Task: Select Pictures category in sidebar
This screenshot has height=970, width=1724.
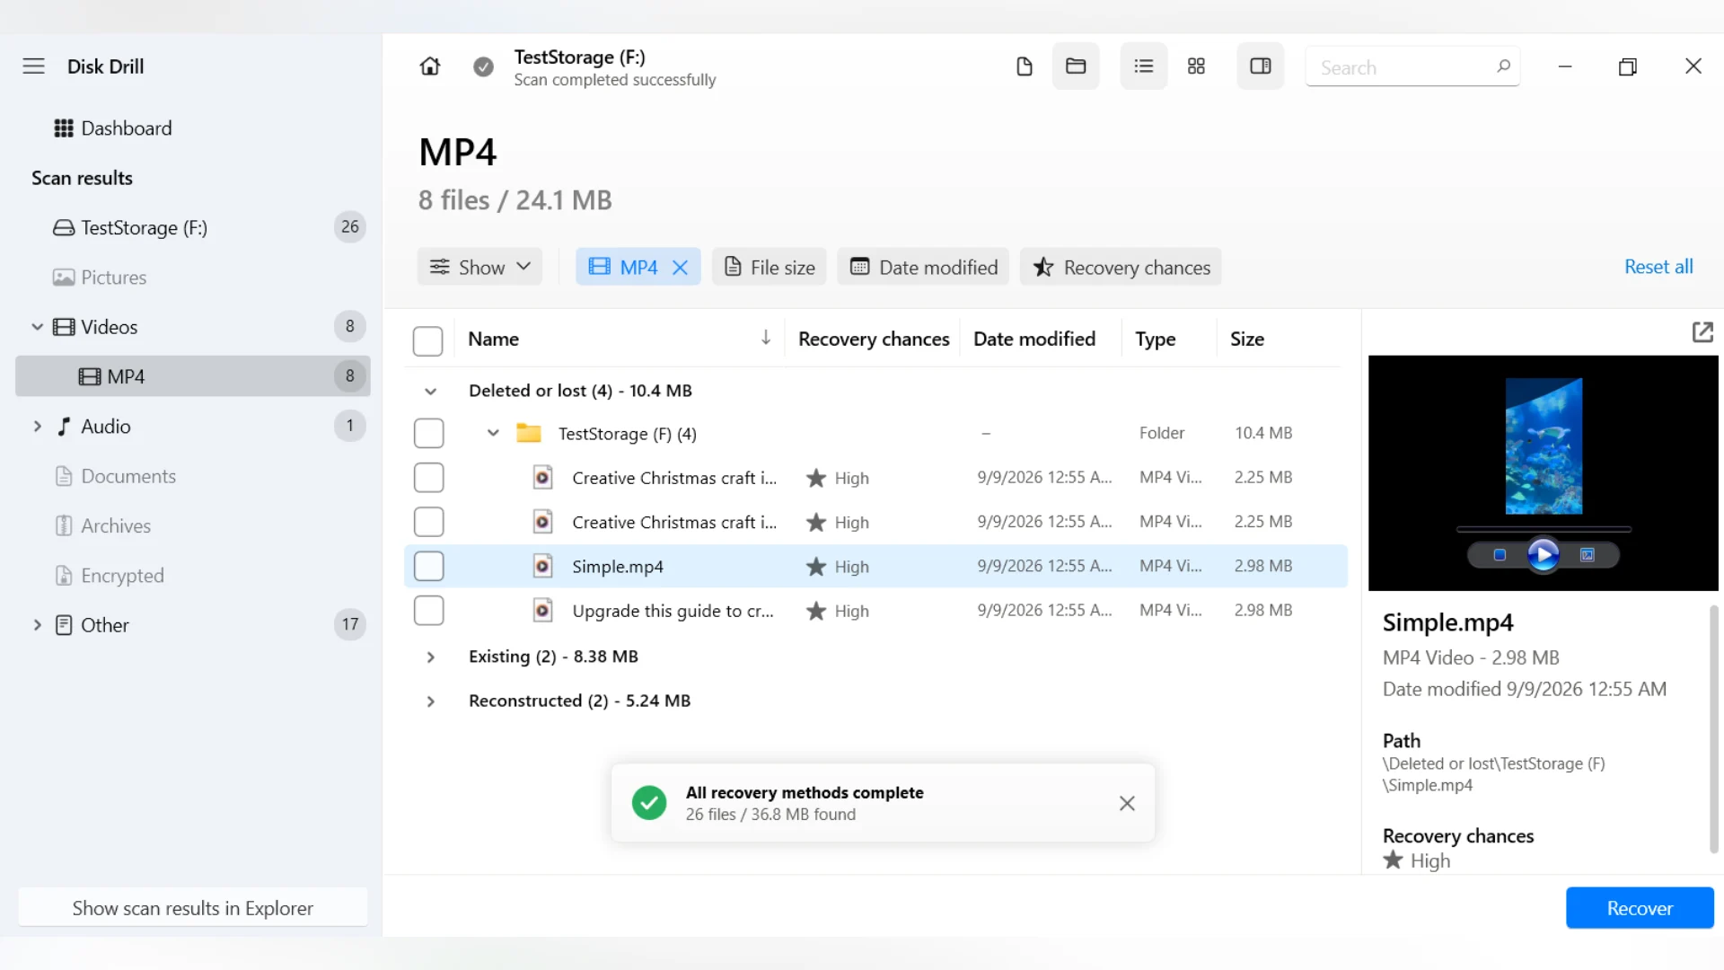Action: (x=192, y=278)
